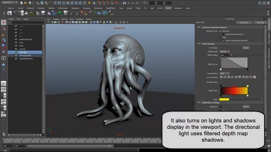
Task: Select the arrow Select tool in the toolbox
Action: click(x=4, y=22)
